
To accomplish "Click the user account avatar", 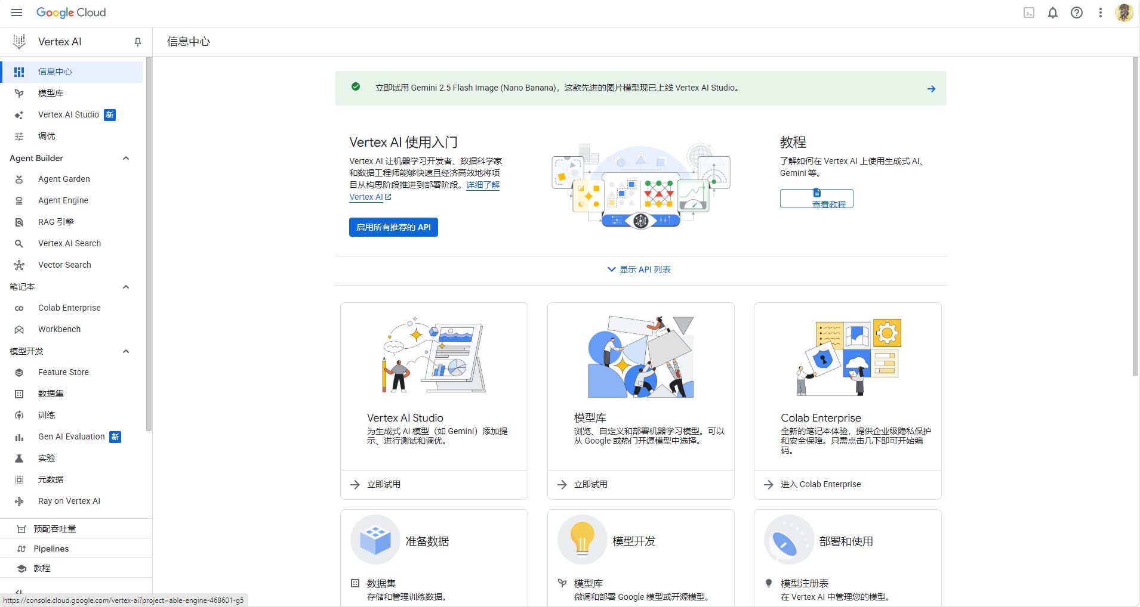I will (1124, 13).
